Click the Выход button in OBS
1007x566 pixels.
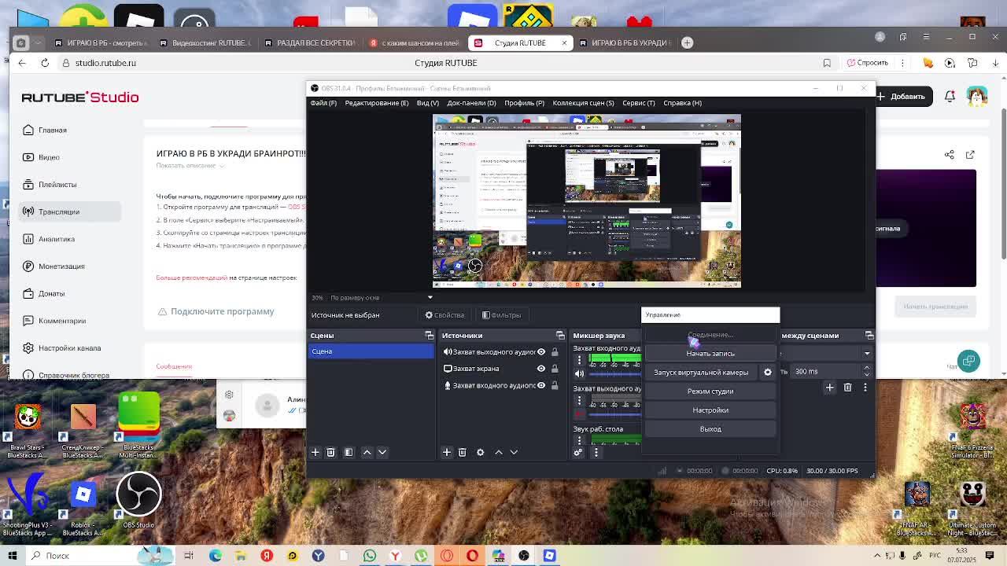[x=710, y=429]
